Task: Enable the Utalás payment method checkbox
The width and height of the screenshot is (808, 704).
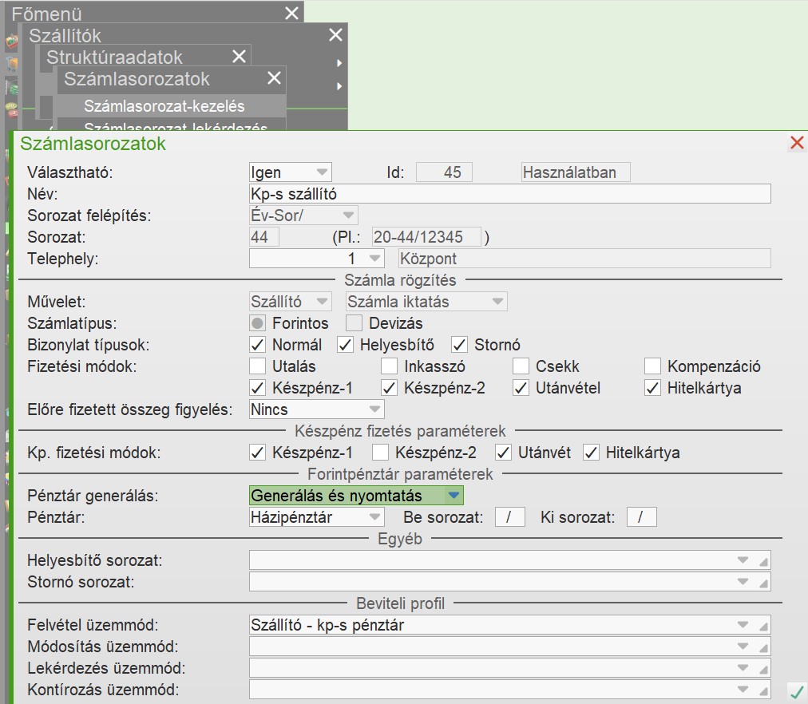Action: pyautogui.click(x=257, y=366)
